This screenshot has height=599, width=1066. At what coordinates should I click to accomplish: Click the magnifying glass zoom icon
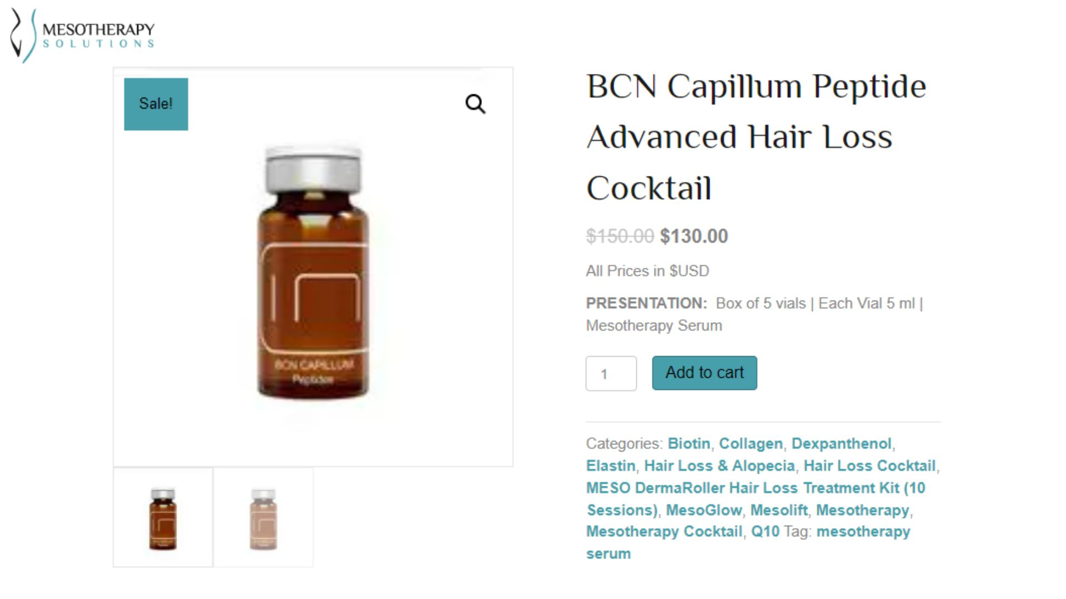click(x=475, y=104)
